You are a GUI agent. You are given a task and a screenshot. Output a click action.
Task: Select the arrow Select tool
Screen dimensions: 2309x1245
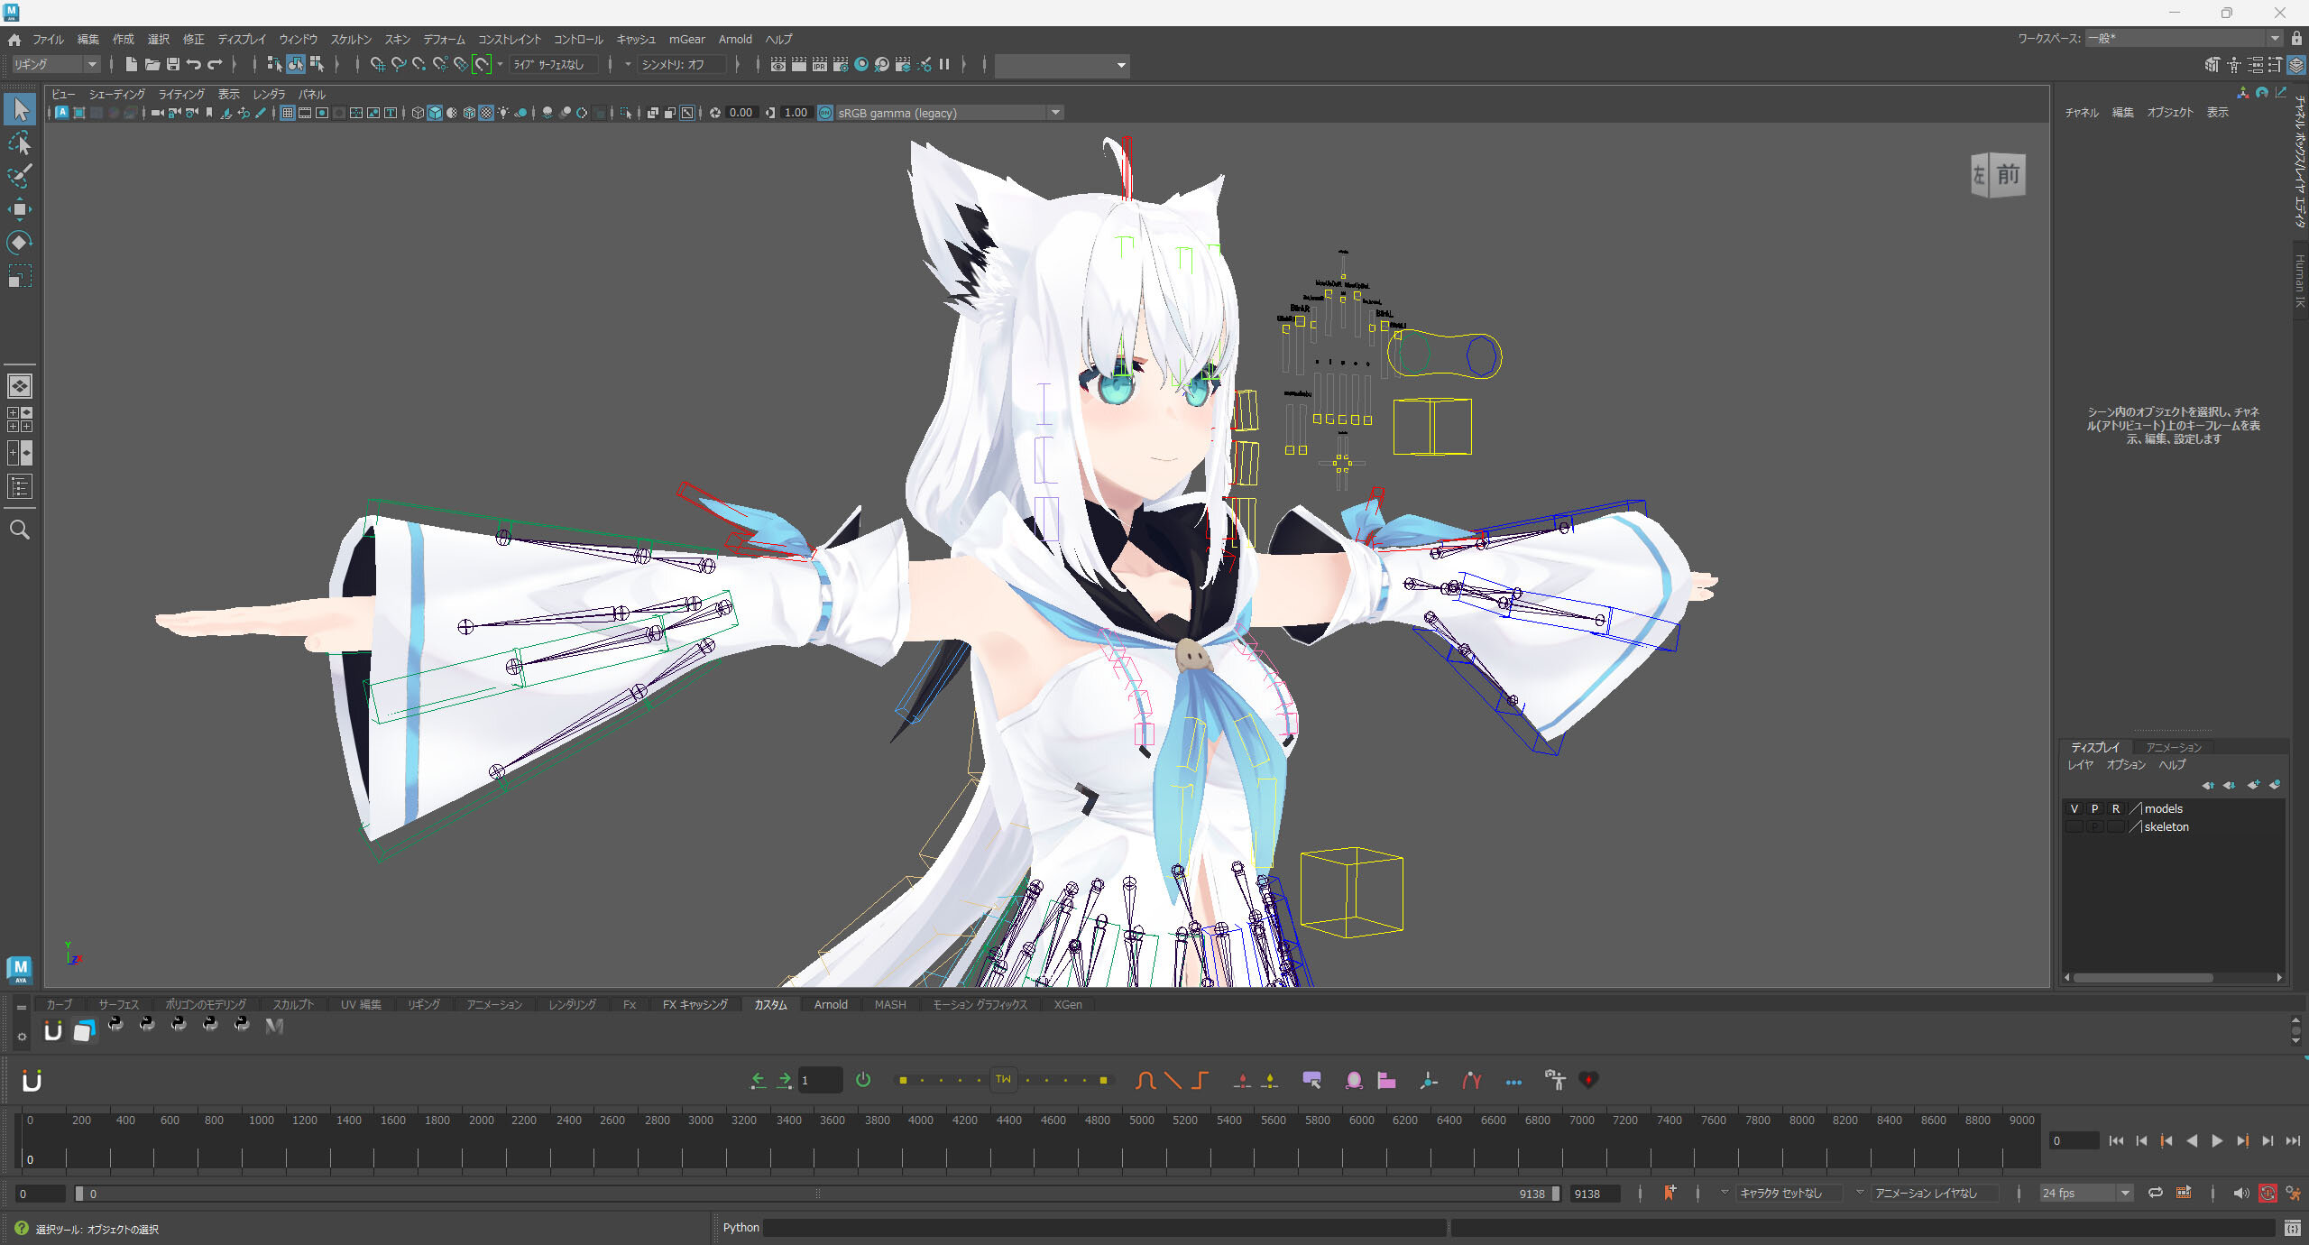pos(20,110)
